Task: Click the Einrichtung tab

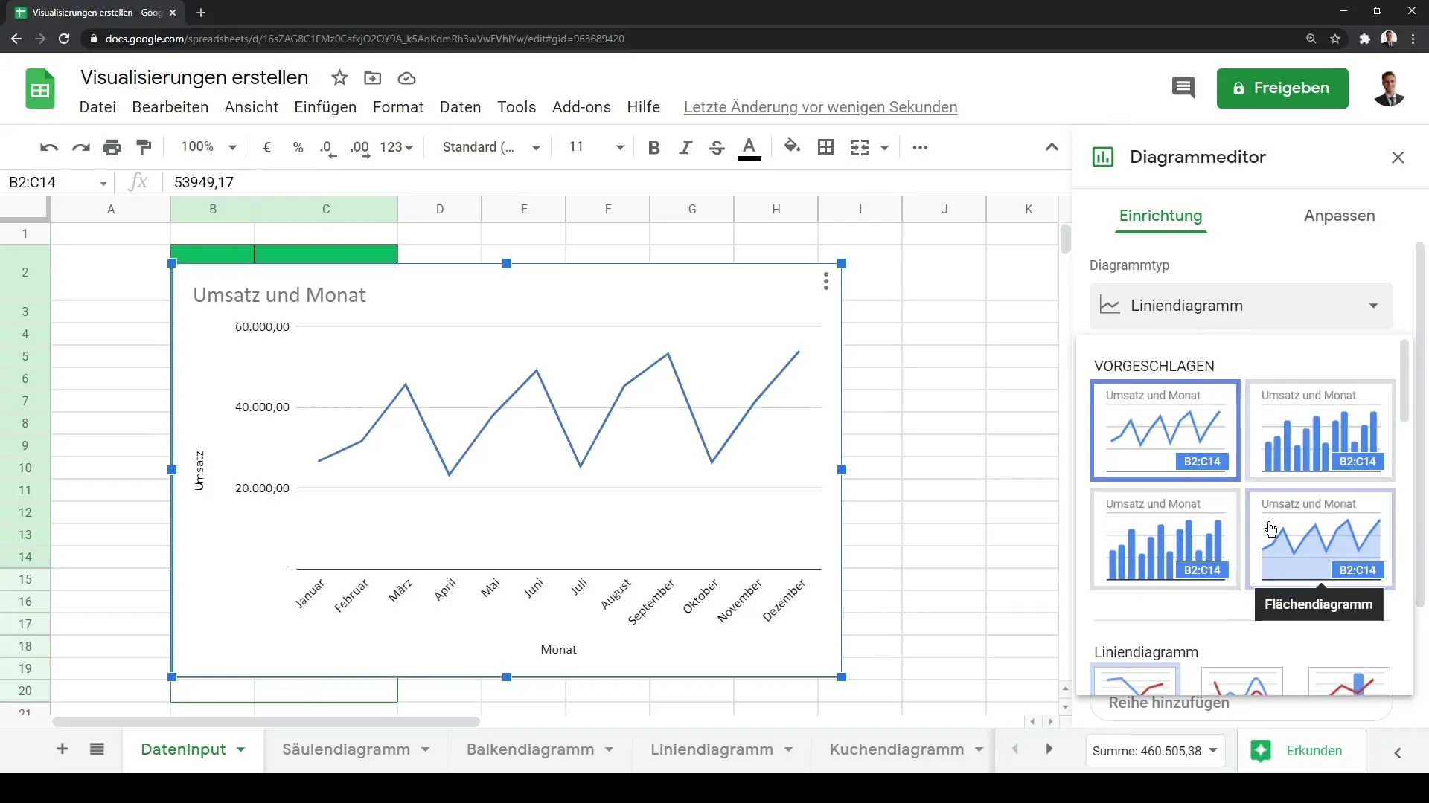Action: 1161,216
